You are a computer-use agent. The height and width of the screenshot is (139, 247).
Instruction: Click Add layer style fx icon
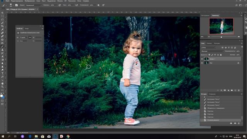(x=221, y=90)
